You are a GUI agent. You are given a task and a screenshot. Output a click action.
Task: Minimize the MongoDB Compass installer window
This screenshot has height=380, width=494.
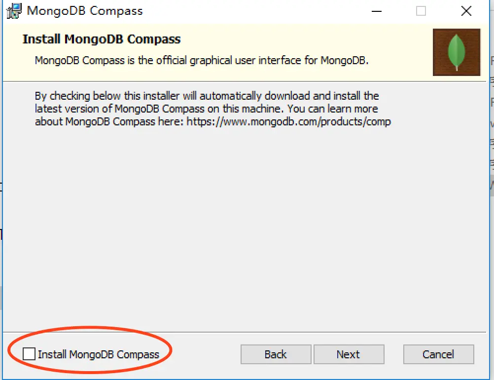pos(377,11)
